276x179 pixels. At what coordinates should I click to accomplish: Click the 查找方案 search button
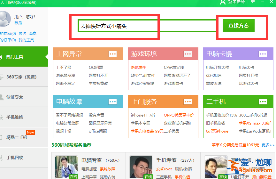[239, 26]
